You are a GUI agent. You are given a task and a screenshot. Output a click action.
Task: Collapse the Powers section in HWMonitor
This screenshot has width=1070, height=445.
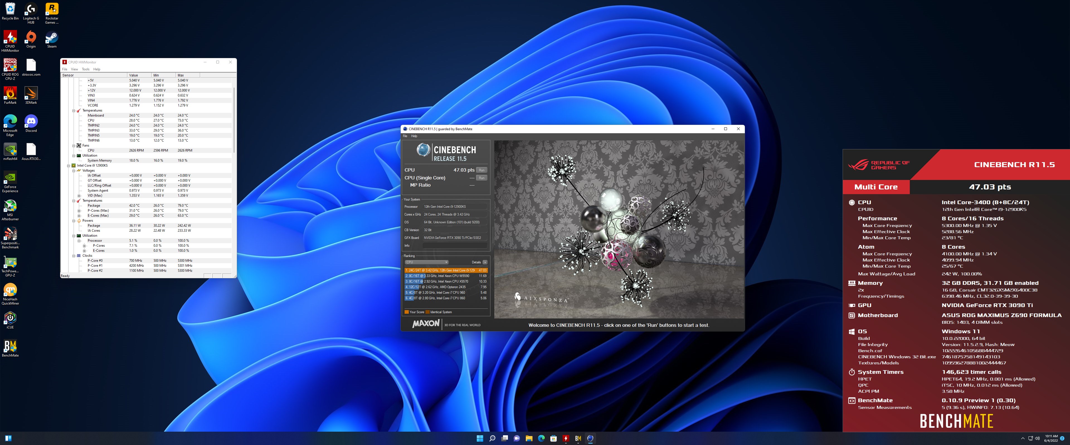click(74, 221)
